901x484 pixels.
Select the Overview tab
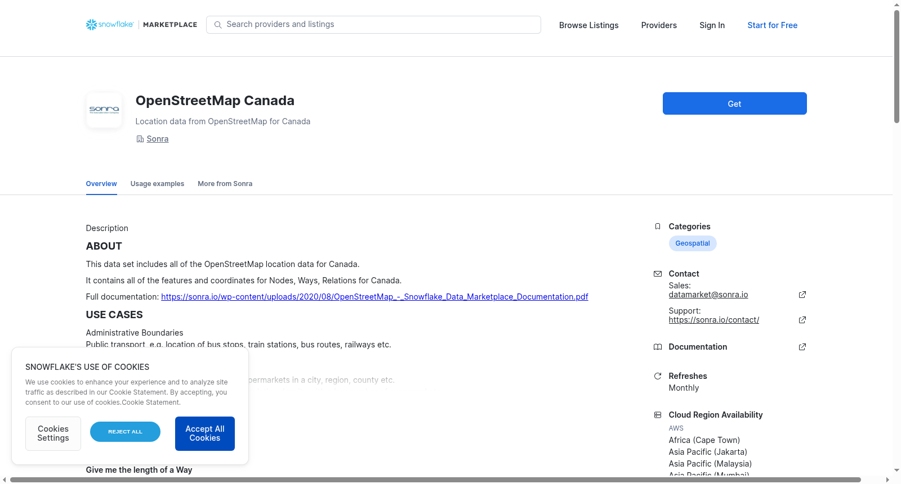[101, 184]
